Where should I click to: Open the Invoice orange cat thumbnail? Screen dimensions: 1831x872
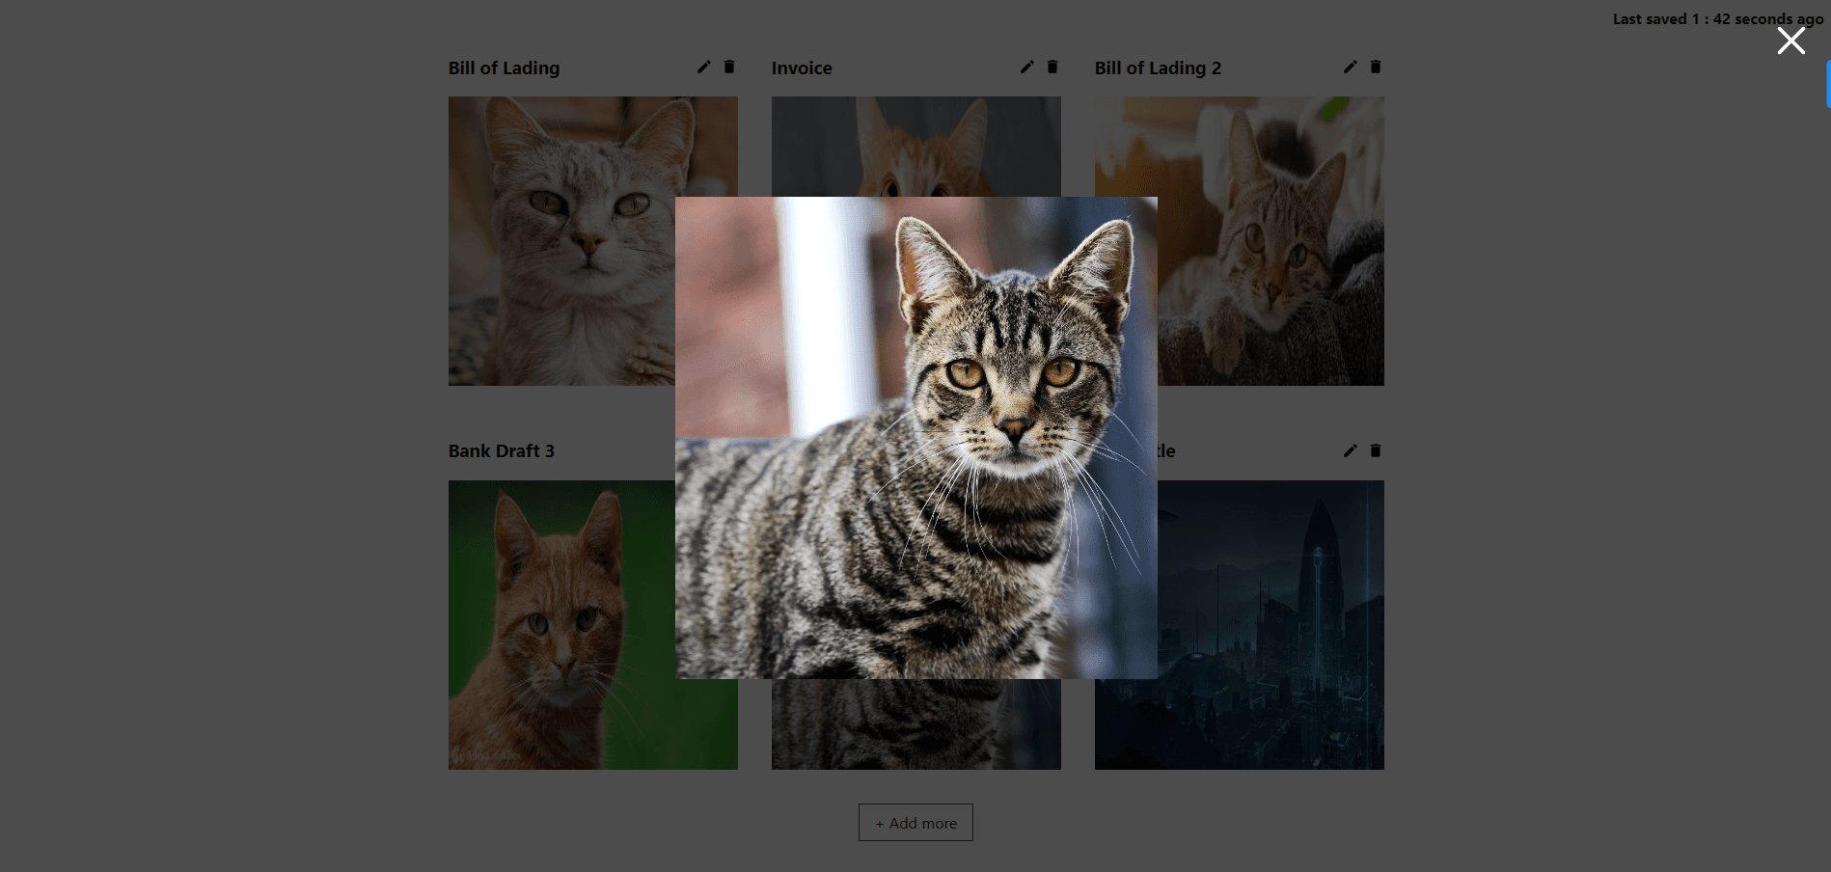point(916,147)
